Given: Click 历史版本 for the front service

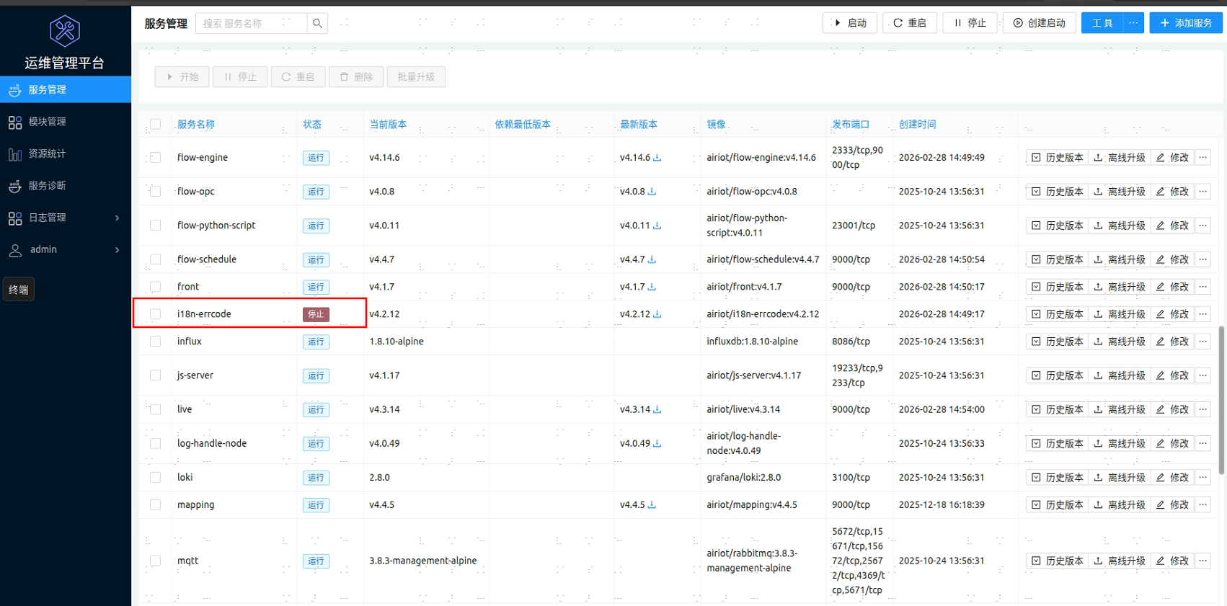Looking at the screenshot, I should pyautogui.click(x=1058, y=287).
